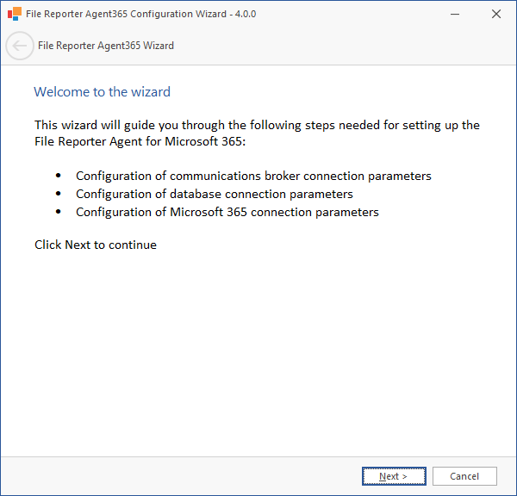The image size is (517, 496).
Task: Click the separator line above the footer buttons
Action: (x=258, y=456)
